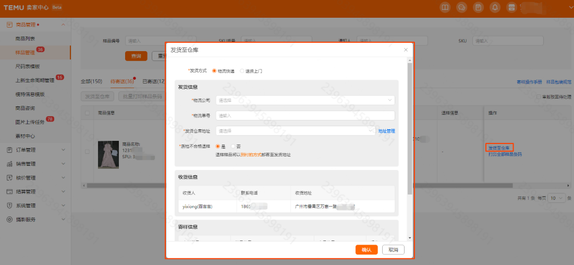Click the 查询 search button
This screenshot has height=265, width=574.
136,56
